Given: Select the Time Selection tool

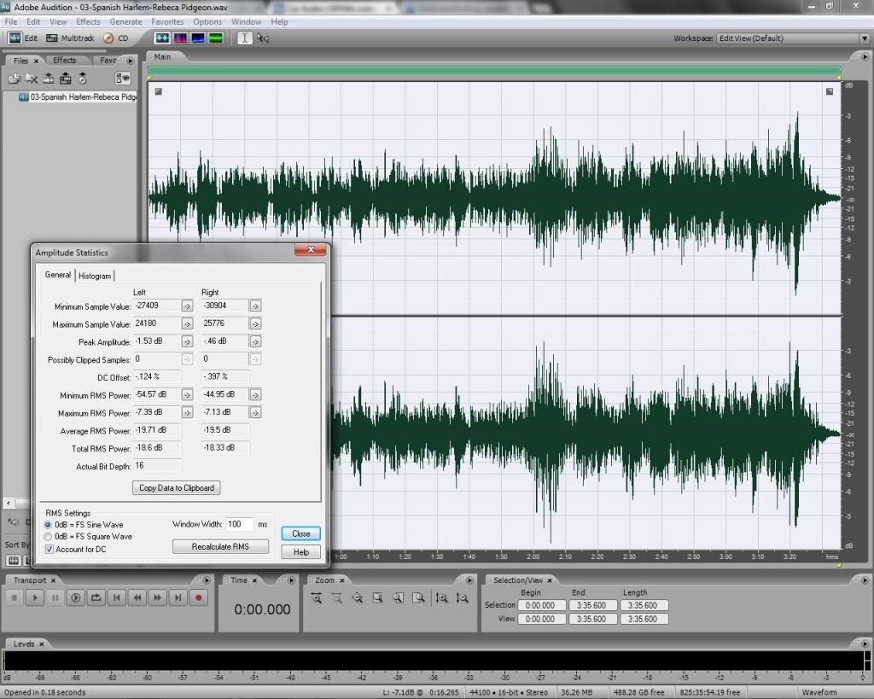Looking at the screenshot, I should pos(245,38).
